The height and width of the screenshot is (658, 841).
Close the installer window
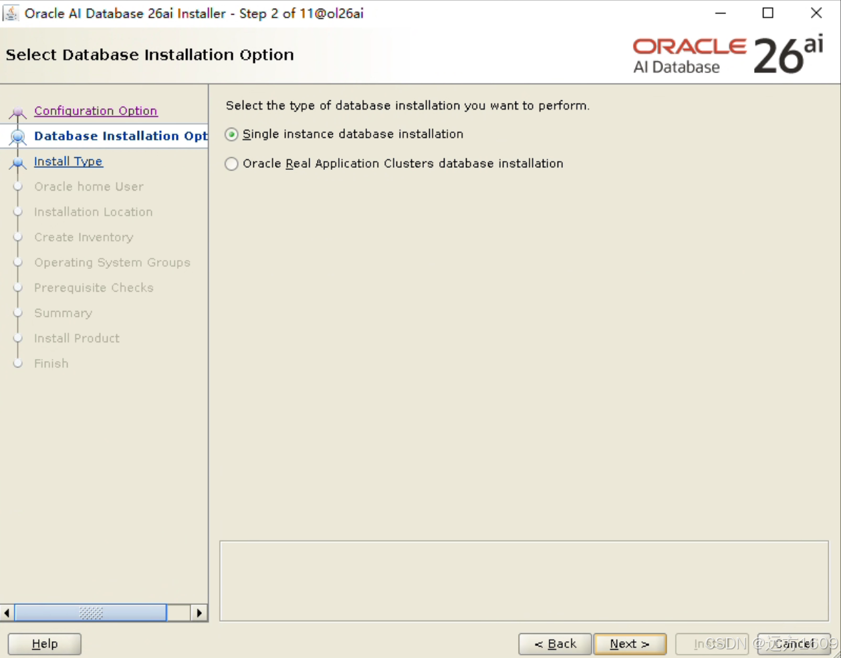coord(816,13)
